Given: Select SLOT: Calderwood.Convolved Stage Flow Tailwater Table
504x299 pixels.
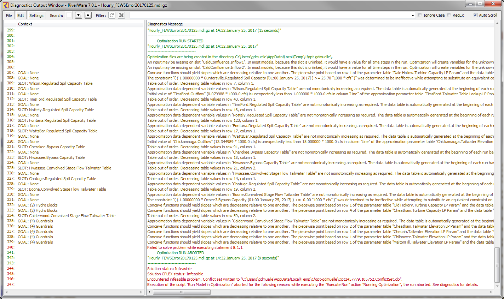Looking at the screenshot, I should [x=67, y=216].
